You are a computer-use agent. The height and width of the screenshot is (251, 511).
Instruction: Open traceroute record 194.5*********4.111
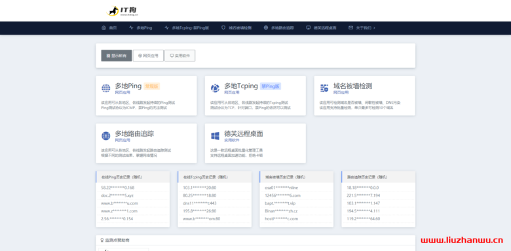364,211
